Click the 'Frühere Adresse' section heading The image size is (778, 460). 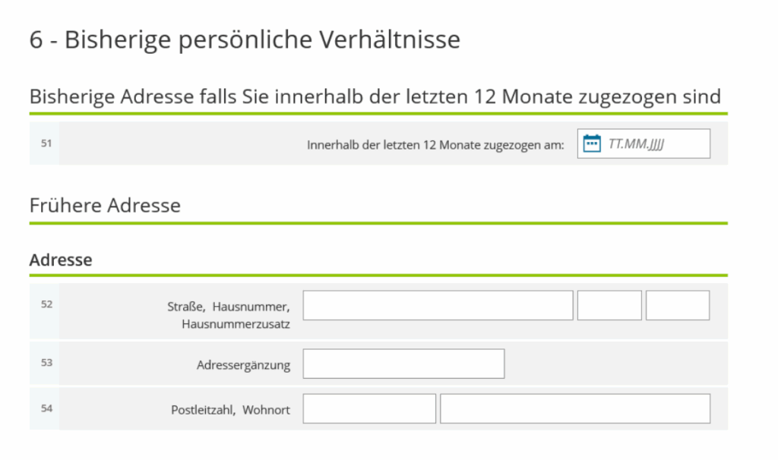tap(105, 205)
